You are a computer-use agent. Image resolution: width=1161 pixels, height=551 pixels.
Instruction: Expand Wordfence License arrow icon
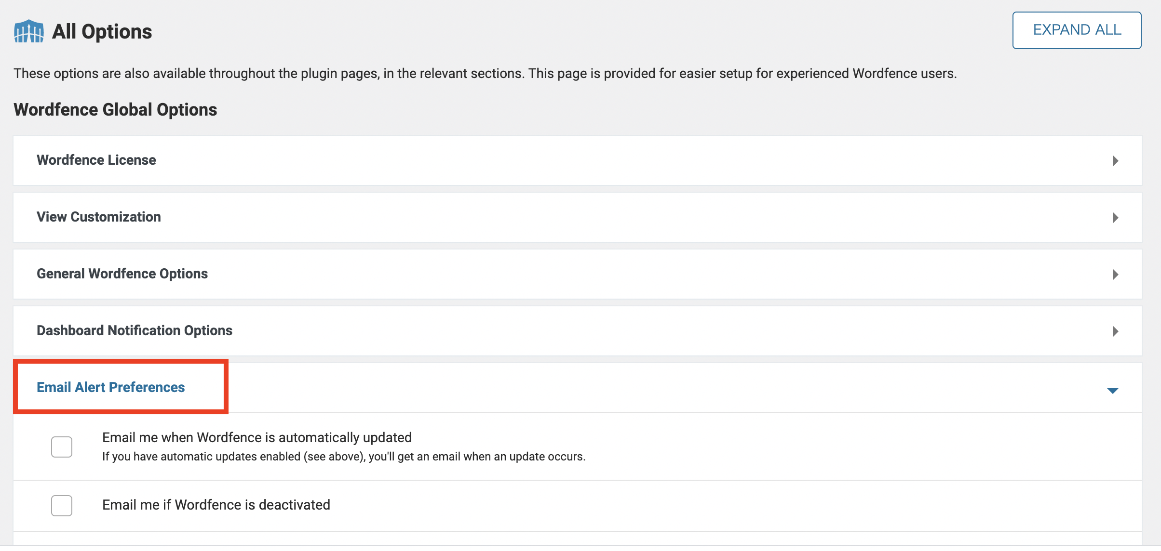click(x=1115, y=160)
